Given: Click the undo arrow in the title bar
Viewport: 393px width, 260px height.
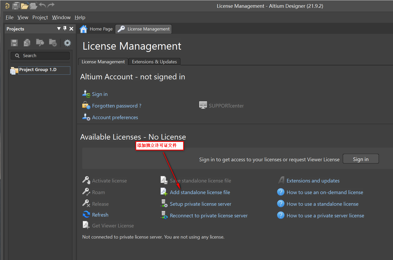Looking at the screenshot, I should coord(43,5).
